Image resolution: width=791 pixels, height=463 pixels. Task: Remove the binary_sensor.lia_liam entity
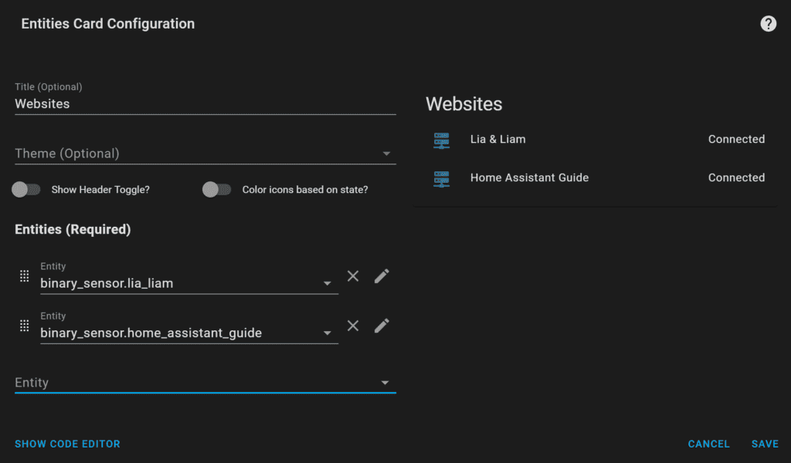[x=353, y=276]
